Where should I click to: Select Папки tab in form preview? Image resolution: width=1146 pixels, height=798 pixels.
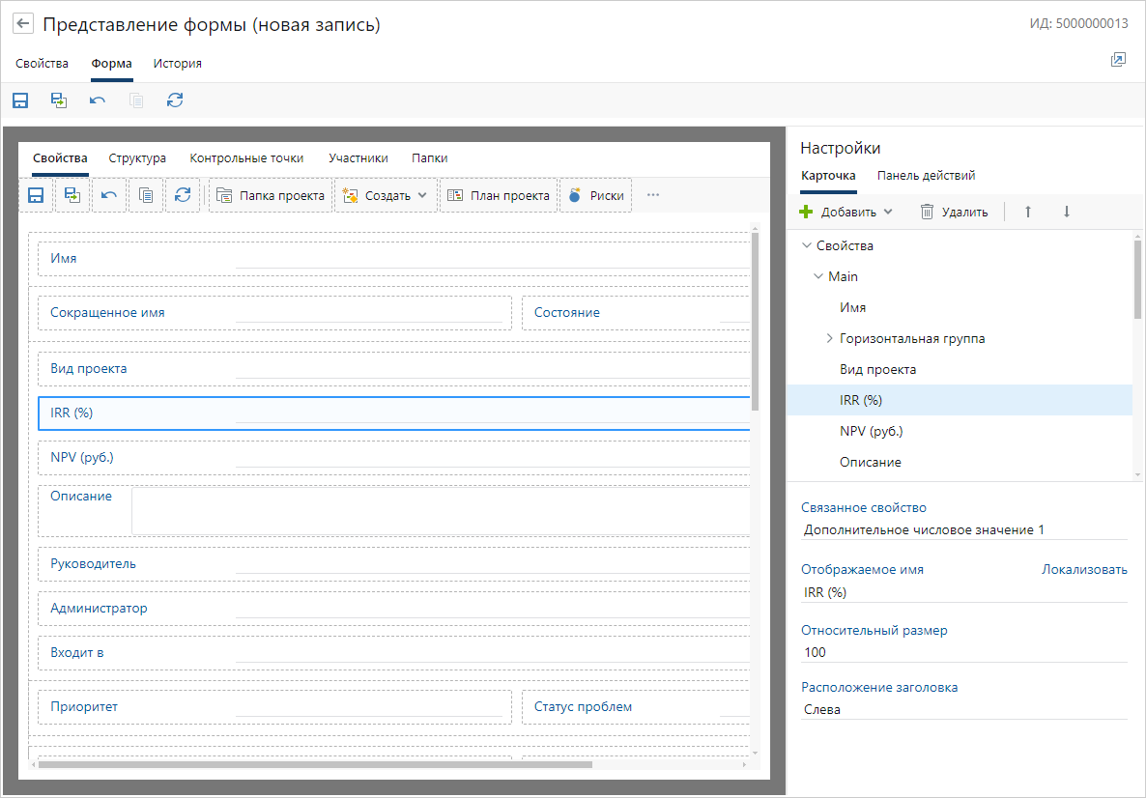tap(430, 157)
